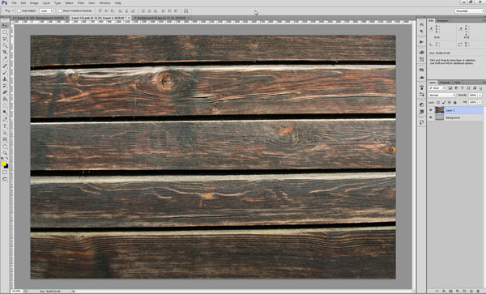Image resolution: width=486 pixels, height=294 pixels.
Task: Select the Spot Healing Brush tool
Action: (5, 66)
